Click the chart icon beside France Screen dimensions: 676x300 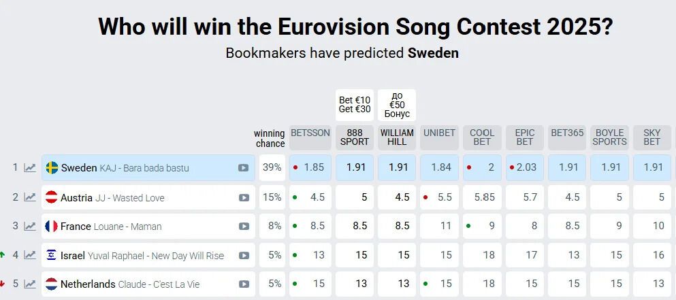[30, 226]
